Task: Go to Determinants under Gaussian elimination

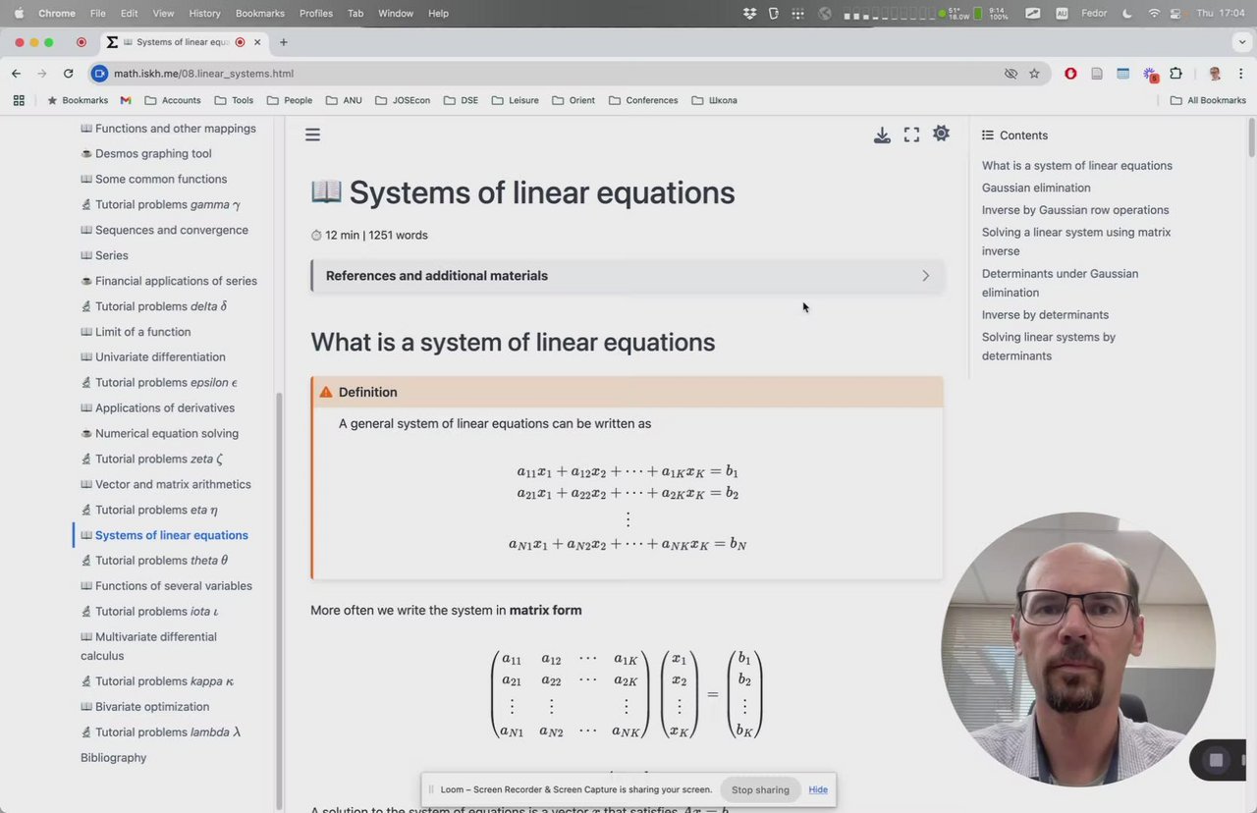Action: coord(1060,283)
